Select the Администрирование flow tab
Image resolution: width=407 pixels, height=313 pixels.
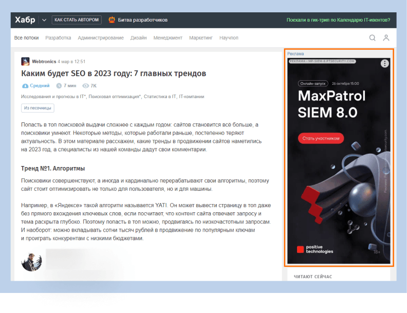101,38
